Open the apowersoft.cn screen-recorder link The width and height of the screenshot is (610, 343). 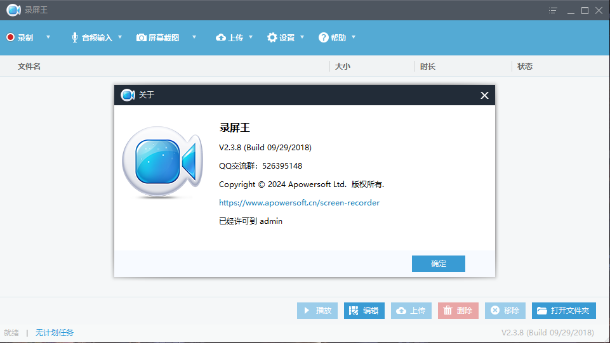(x=299, y=203)
